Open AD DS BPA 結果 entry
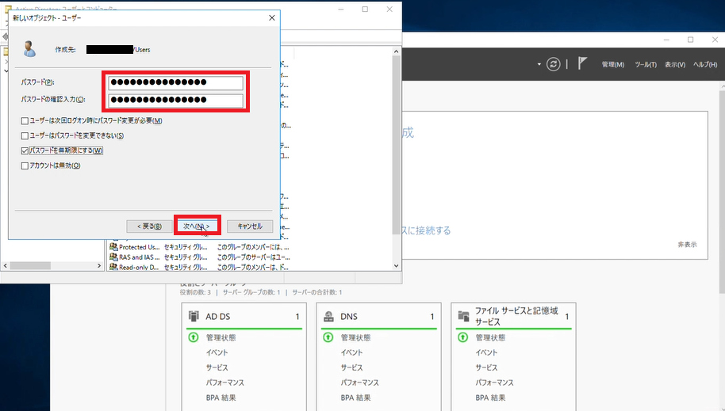Viewport: 725px width, 411px height. 221,398
